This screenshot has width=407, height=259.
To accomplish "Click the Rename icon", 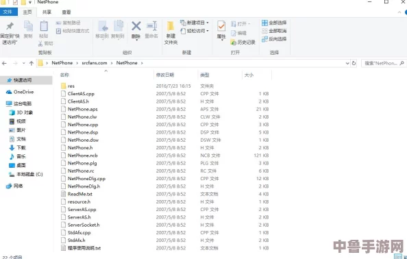I will (x=151, y=26).
